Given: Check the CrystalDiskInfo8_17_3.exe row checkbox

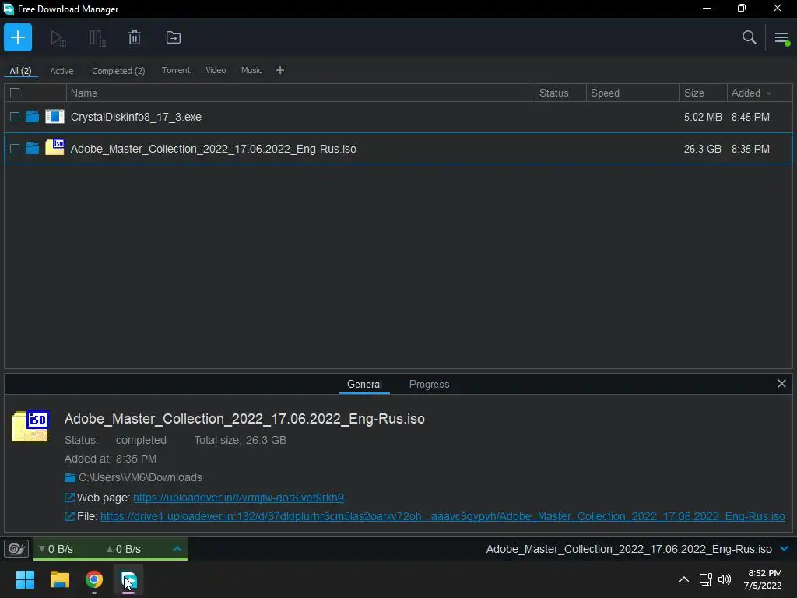Looking at the screenshot, I should tap(15, 117).
